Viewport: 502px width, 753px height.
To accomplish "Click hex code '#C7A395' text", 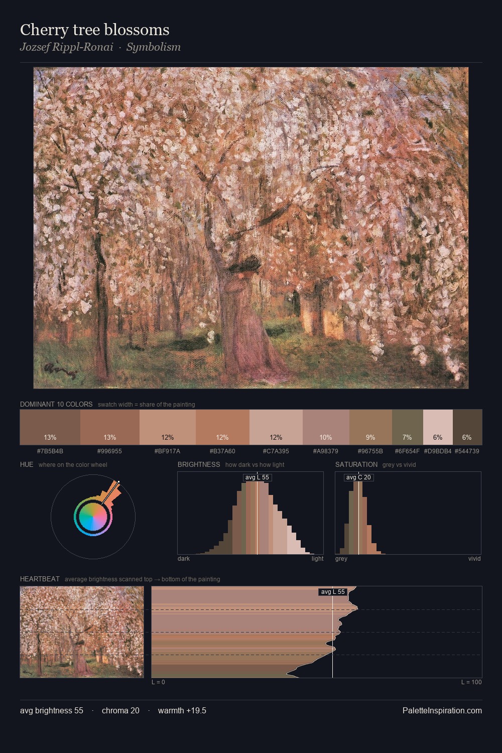I will (276, 451).
